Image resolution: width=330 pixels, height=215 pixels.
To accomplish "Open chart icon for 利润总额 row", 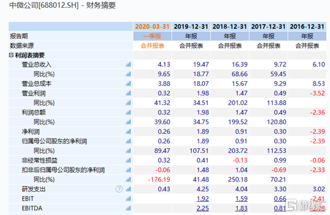I will (129, 112).
